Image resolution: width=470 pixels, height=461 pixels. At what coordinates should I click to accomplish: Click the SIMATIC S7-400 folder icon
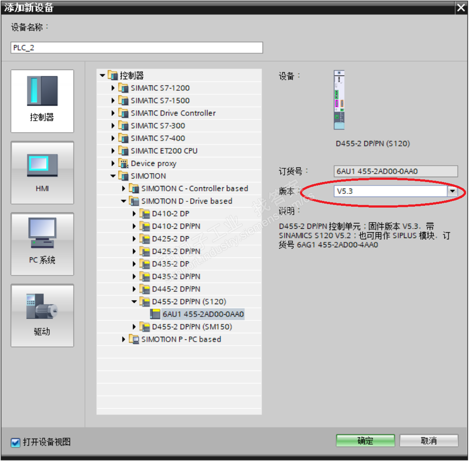click(123, 138)
